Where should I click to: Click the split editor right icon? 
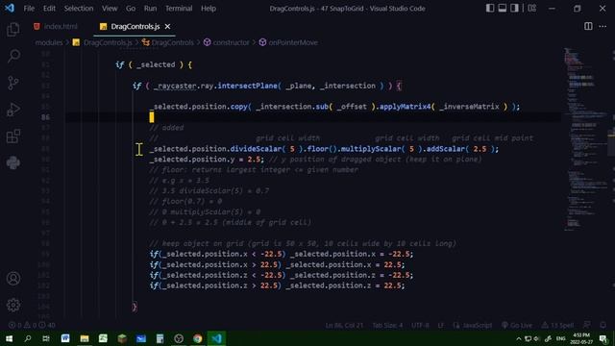588,26
